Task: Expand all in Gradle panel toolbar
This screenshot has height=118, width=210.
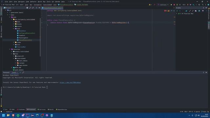Action: 190,11
